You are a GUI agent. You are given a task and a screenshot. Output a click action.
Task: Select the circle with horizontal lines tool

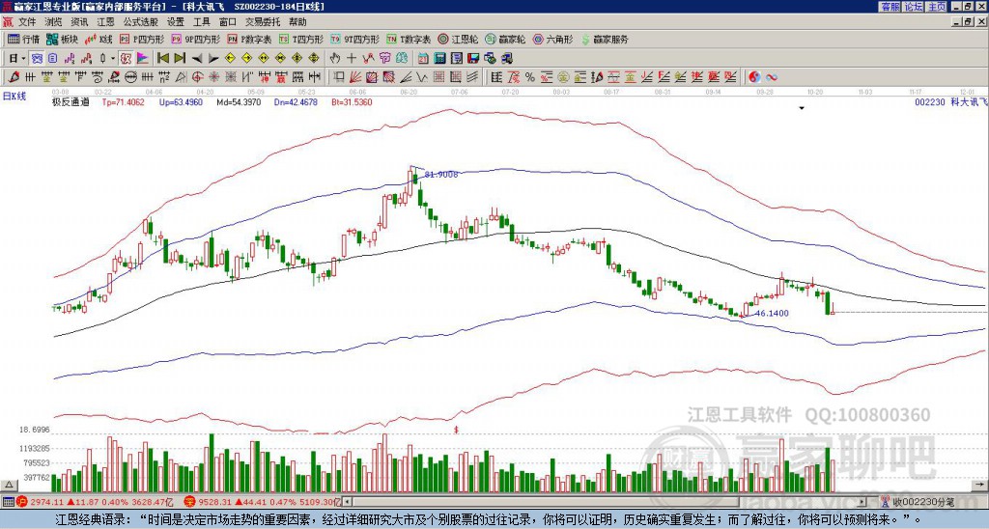click(x=130, y=77)
